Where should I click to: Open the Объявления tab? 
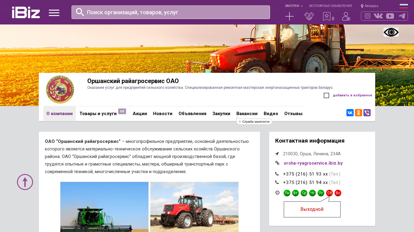[192, 114]
